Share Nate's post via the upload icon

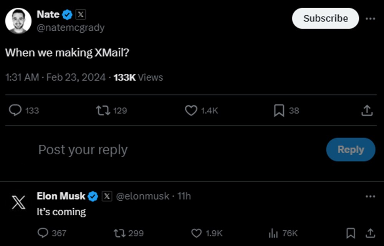(x=367, y=111)
